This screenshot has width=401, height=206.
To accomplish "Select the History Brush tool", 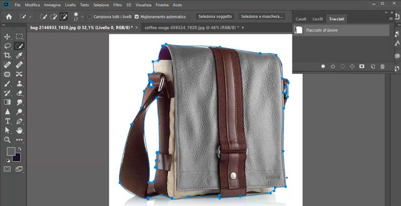I will click(7, 93).
